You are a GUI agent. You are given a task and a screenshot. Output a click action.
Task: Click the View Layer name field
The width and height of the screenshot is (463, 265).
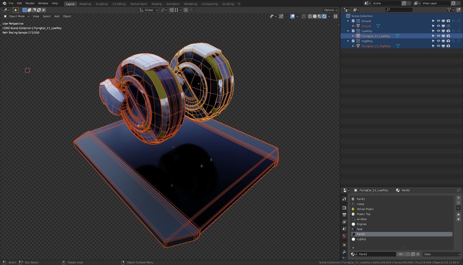point(436,3)
